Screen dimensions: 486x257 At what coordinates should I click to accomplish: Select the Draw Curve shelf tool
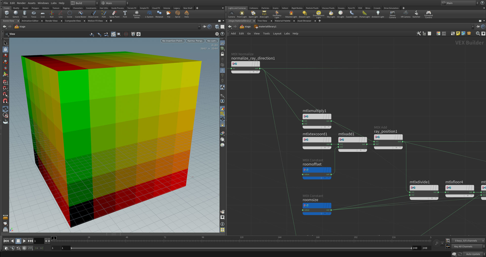[93, 14]
